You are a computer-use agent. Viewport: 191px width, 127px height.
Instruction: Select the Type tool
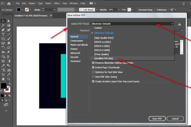coord(3,34)
